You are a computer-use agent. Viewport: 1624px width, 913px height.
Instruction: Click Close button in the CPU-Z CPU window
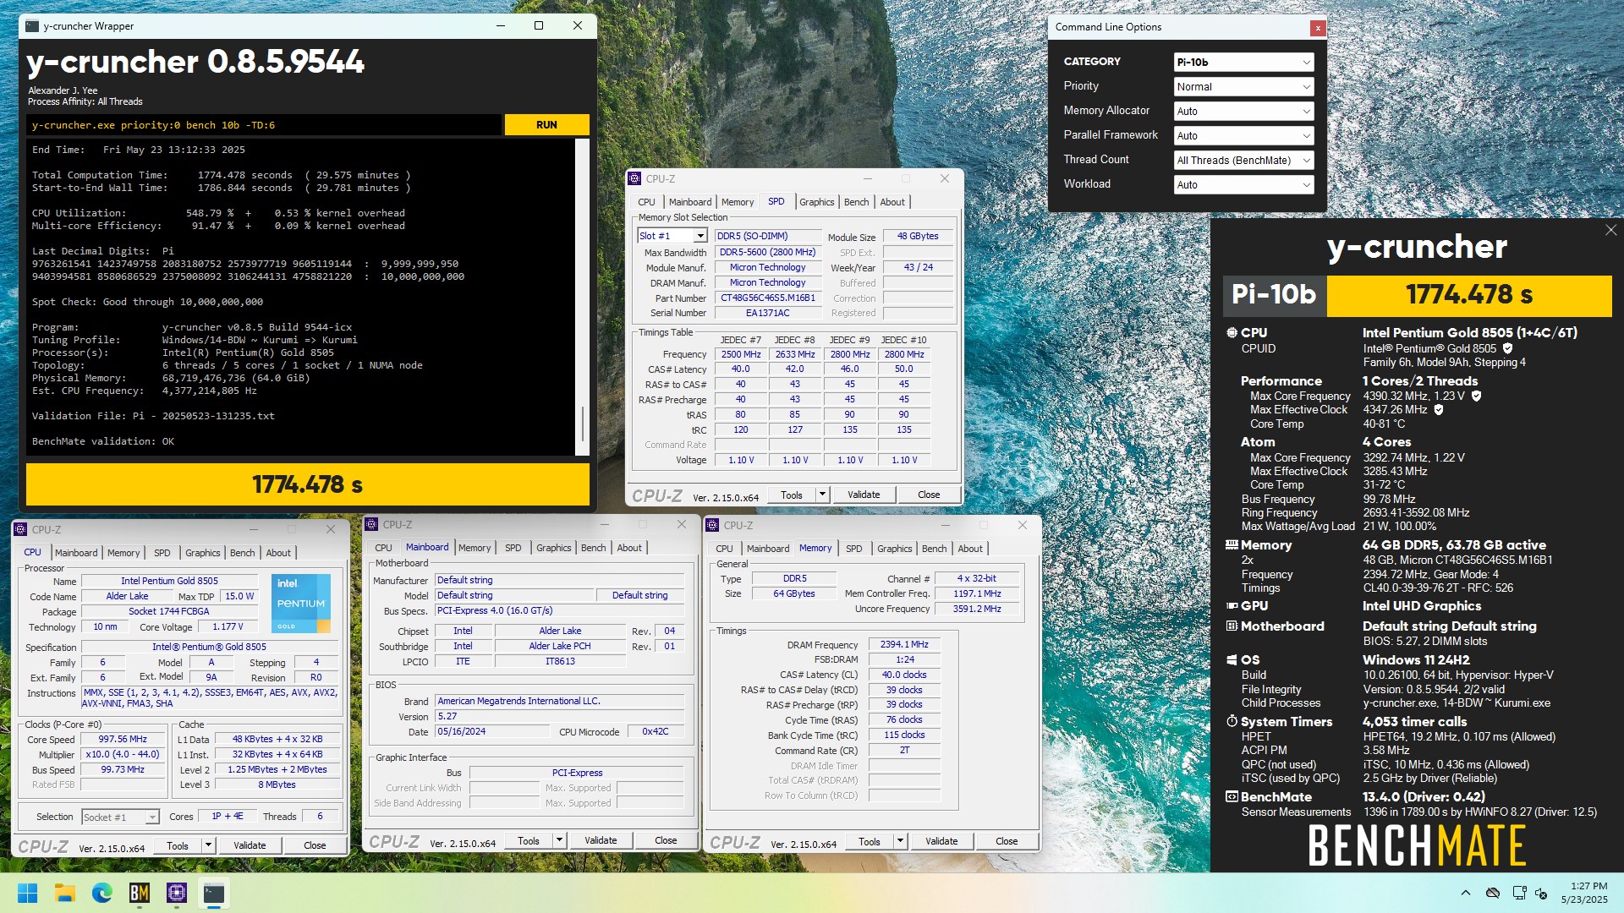pyautogui.click(x=315, y=845)
